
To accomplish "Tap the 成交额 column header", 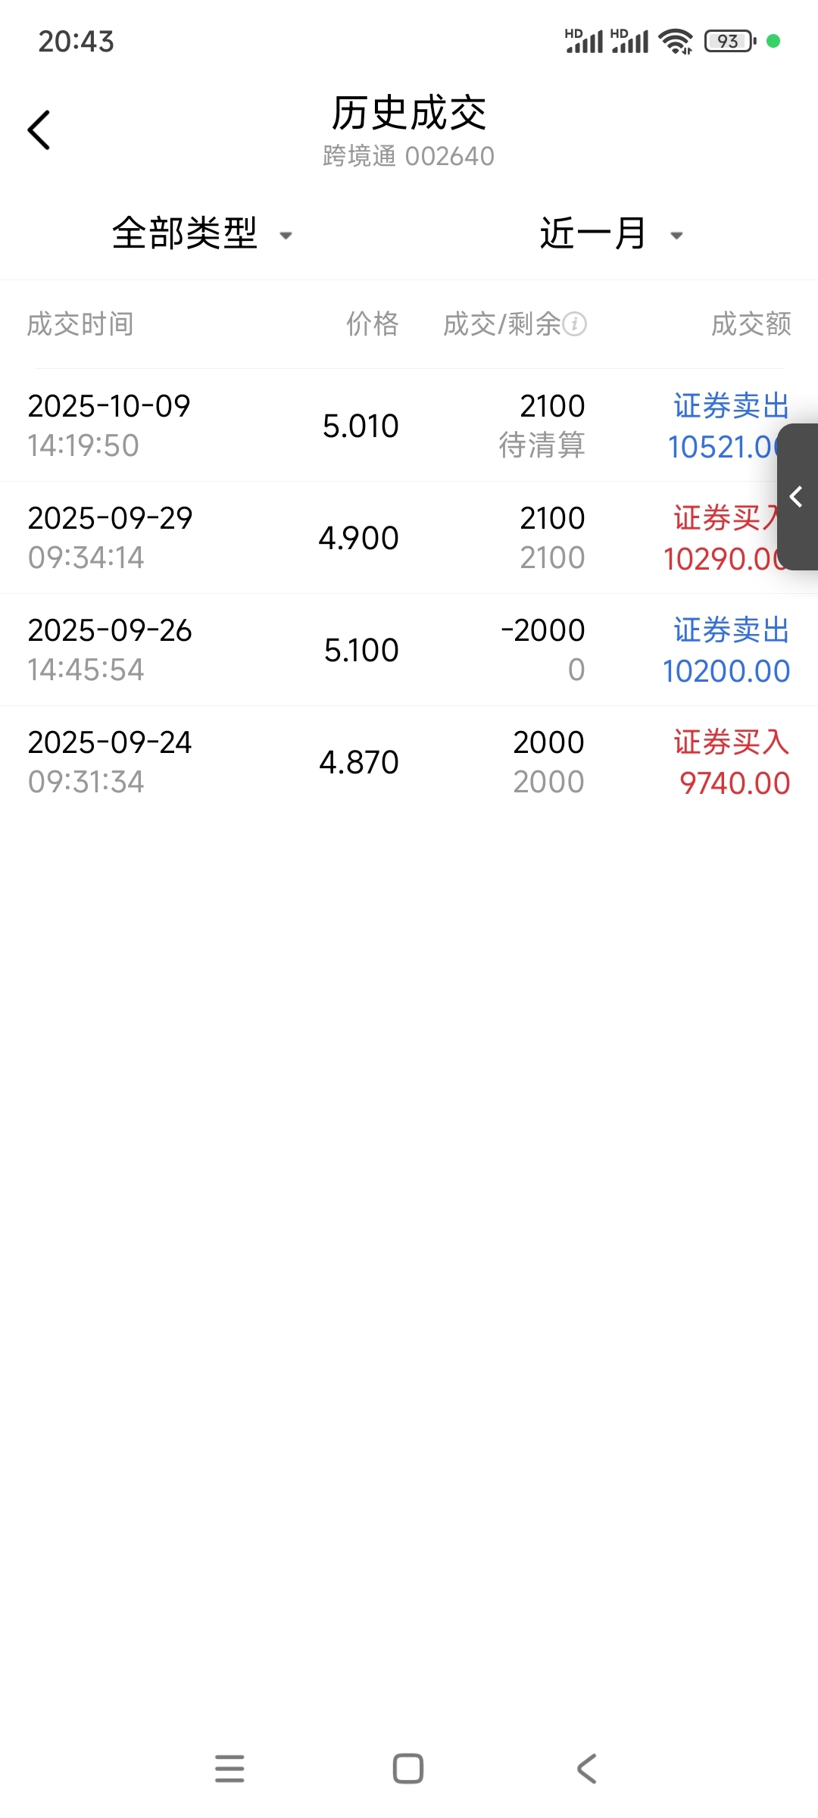I will click(x=751, y=324).
